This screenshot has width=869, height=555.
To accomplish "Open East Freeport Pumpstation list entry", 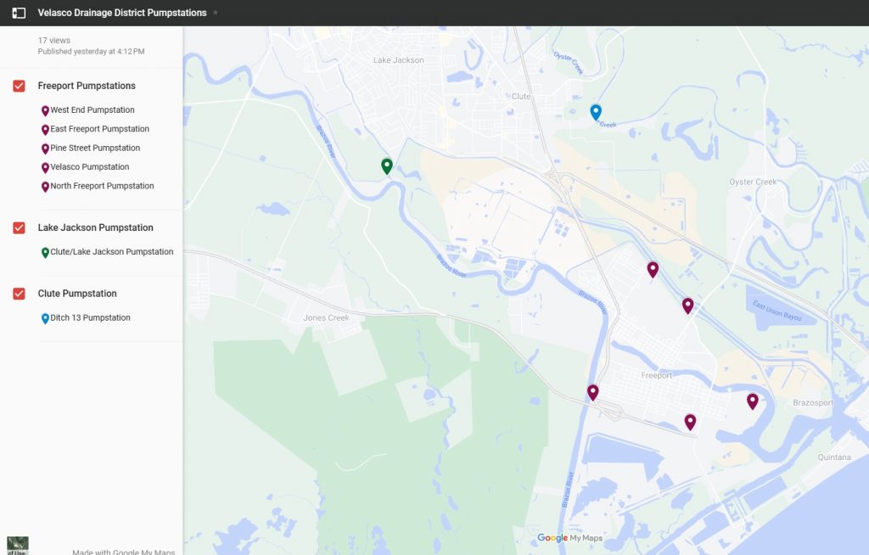I will pos(99,129).
